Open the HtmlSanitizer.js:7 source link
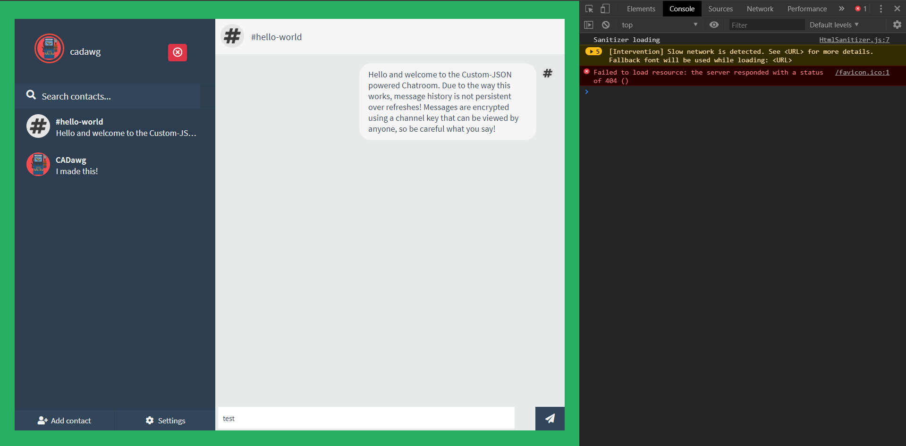 tap(854, 40)
